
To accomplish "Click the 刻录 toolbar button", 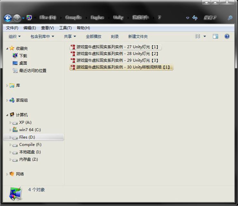I will tap(115, 36).
